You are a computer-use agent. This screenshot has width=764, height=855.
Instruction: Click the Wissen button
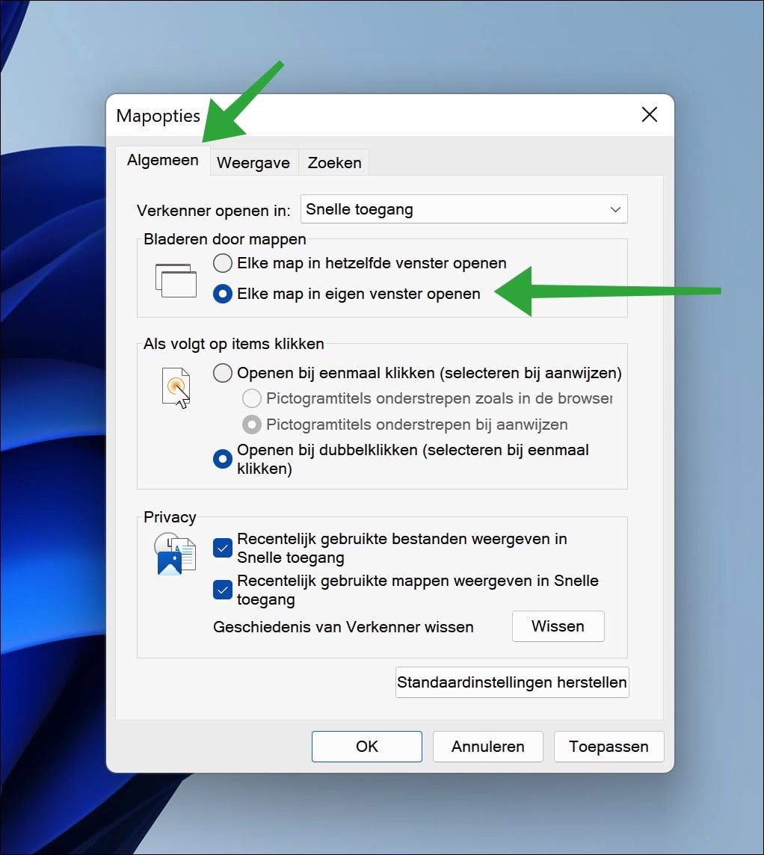coord(558,626)
